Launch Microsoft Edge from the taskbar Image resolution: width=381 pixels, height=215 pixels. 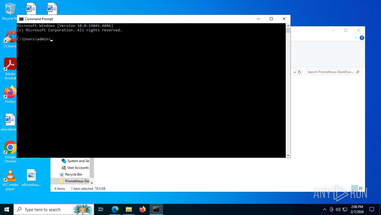115,209
